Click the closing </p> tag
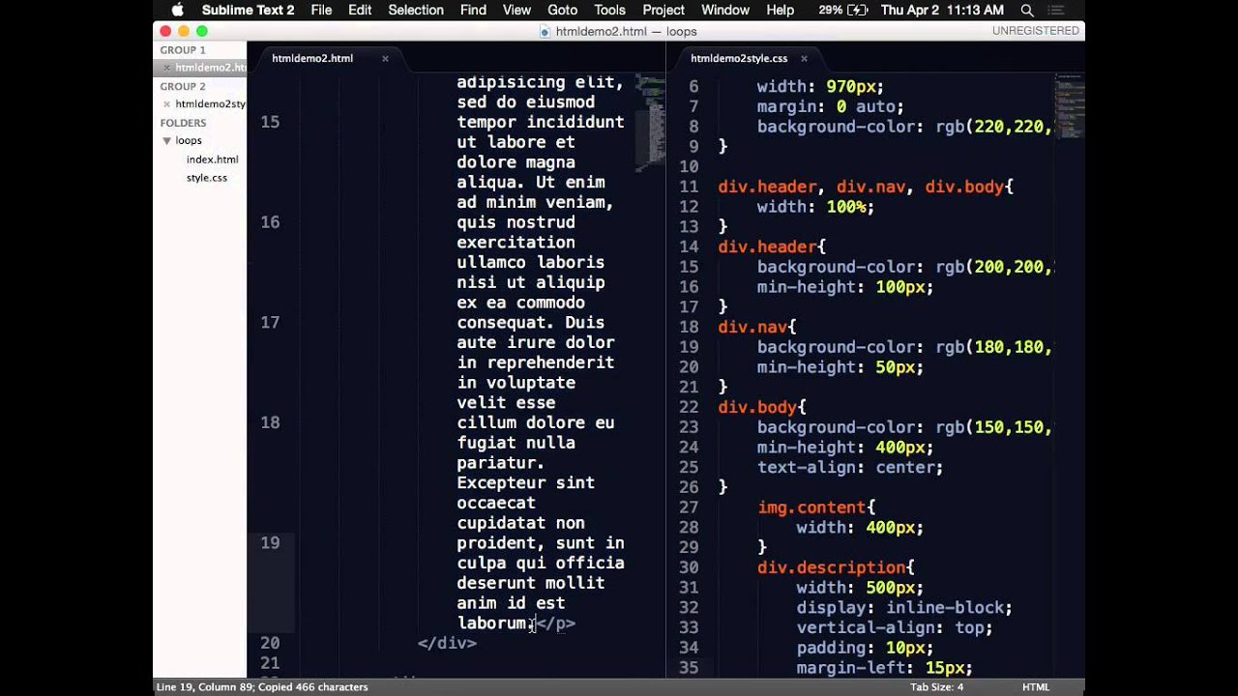The height and width of the screenshot is (696, 1238). point(556,623)
